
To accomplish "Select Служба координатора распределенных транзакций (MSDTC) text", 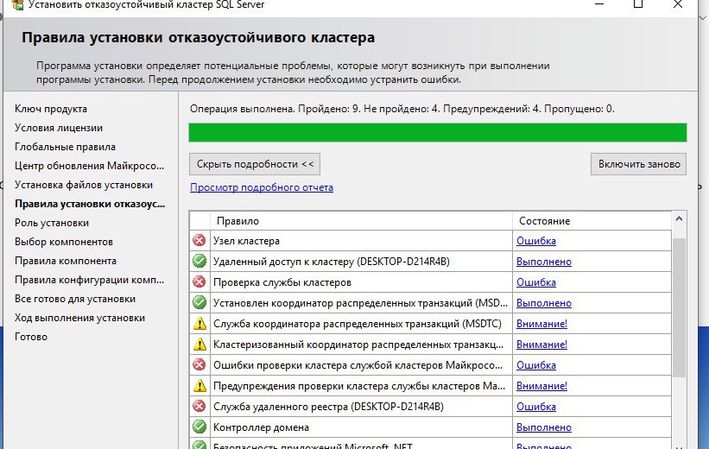I will click(358, 324).
